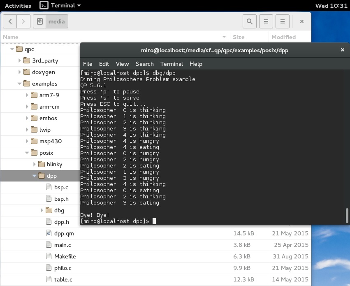
Task: Click the forward navigation arrow button
Action: (x=23, y=21)
